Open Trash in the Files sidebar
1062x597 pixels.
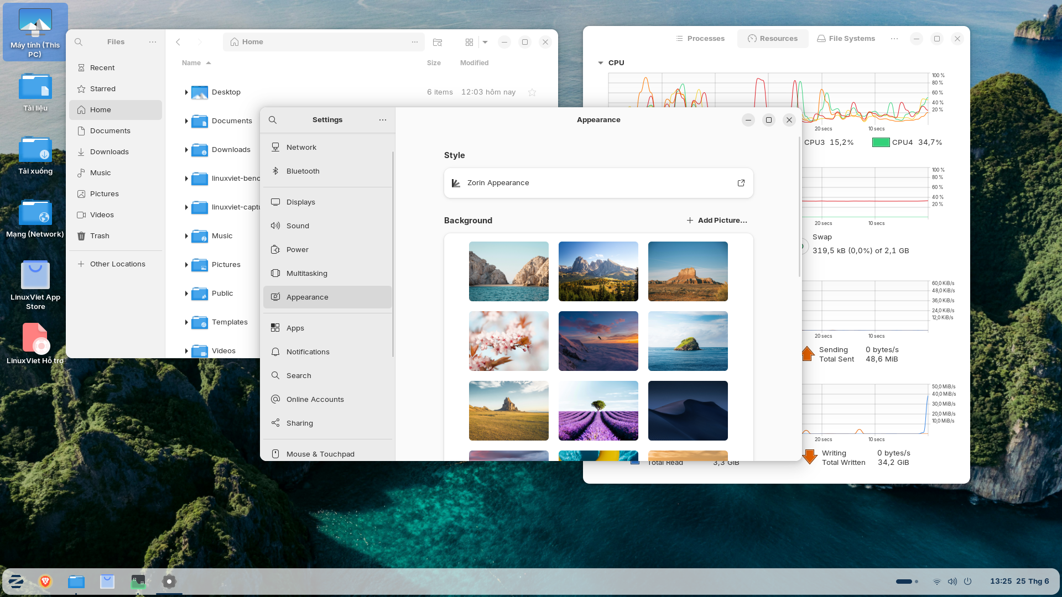pyautogui.click(x=116, y=236)
